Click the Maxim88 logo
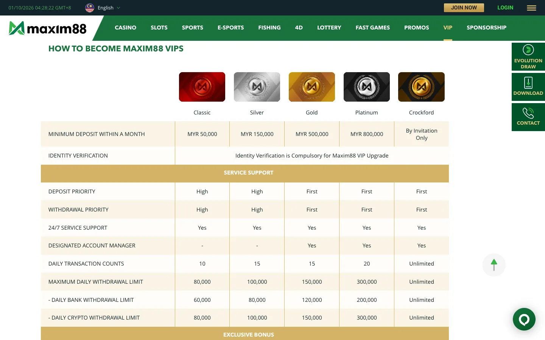The image size is (545, 340). tap(48, 28)
